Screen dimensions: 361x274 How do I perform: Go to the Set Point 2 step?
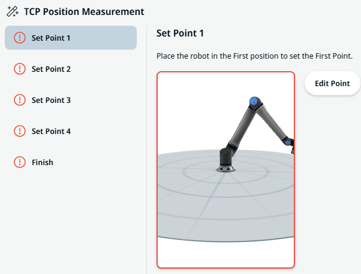click(51, 69)
